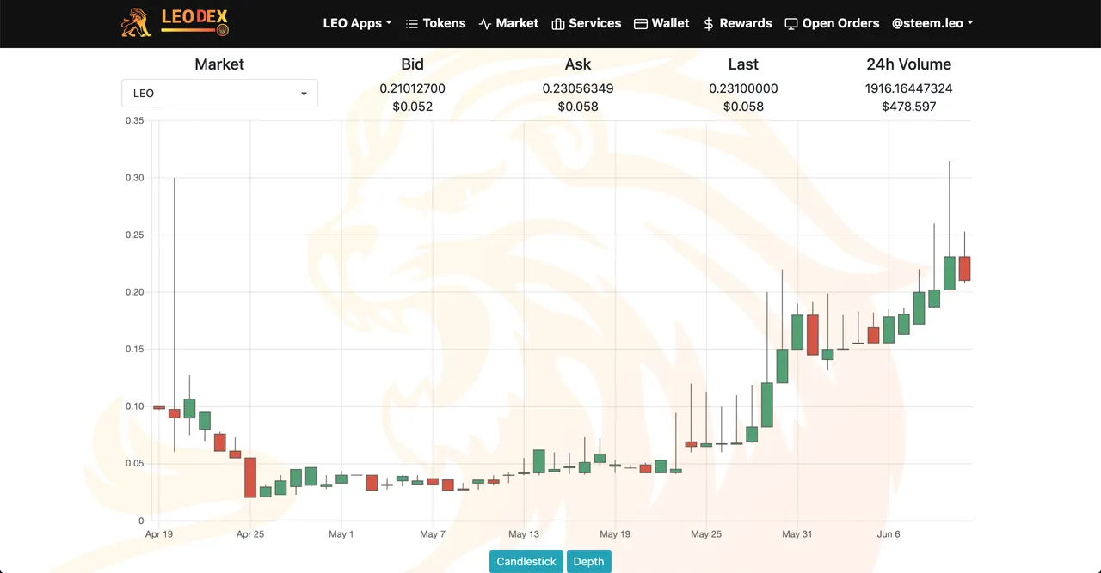This screenshot has height=573, width=1101.
Task: Click the Market pulse icon
Action: 485,24
